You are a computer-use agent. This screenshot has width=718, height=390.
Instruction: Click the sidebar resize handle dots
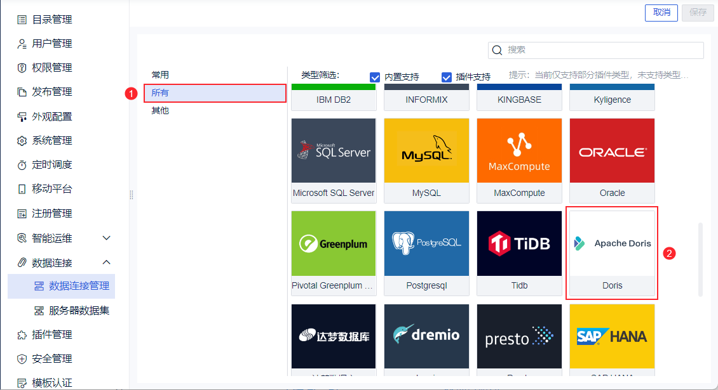pyautogui.click(x=132, y=195)
